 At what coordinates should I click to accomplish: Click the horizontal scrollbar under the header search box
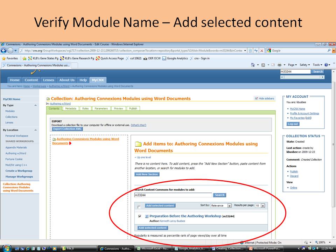click(302, 77)
